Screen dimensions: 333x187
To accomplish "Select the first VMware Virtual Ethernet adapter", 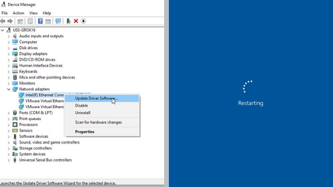I will (x=44, y=101).
